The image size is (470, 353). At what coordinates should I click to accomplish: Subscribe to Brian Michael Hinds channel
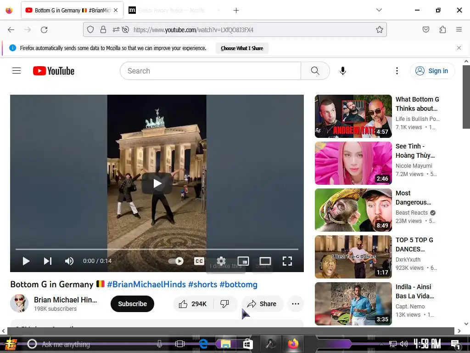click(x=133, y=304)
